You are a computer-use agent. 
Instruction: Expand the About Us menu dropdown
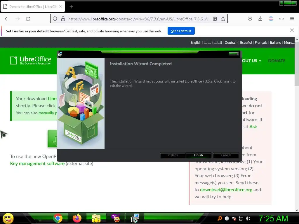[x=251, y=61]
